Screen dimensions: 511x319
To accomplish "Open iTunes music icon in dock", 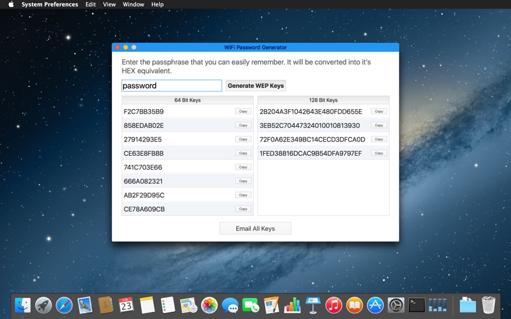I will 333,306.
